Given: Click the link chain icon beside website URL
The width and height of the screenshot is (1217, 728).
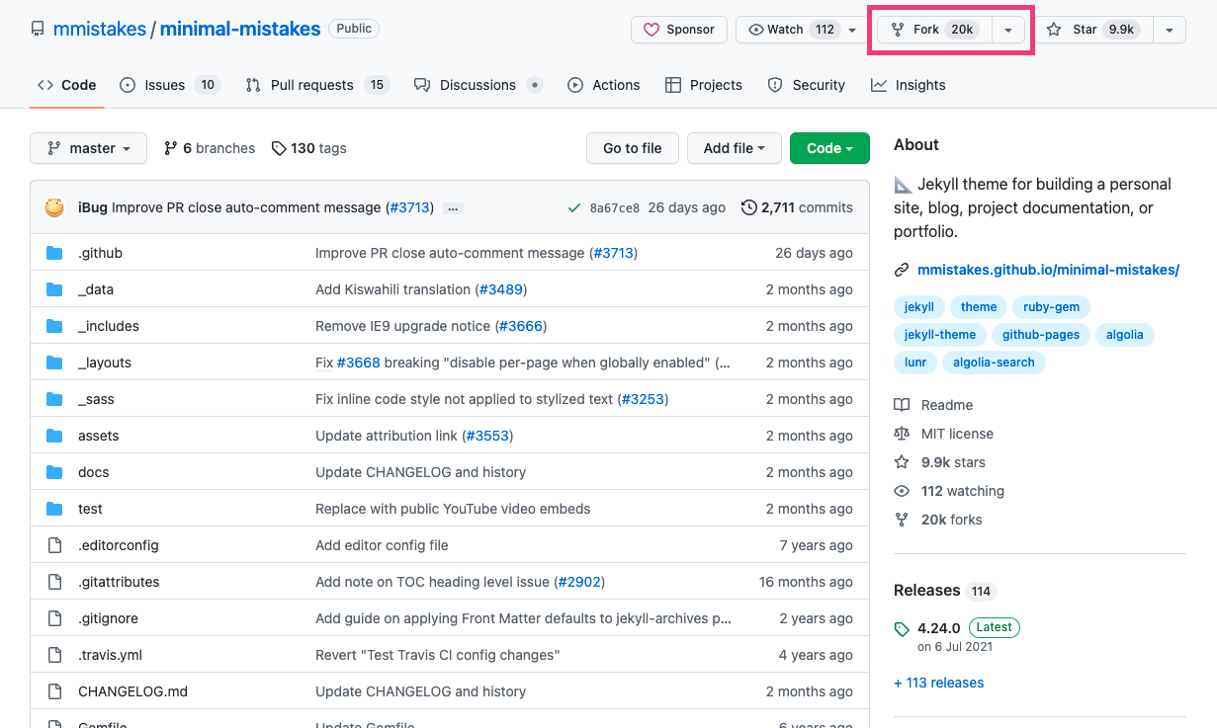Looking at the screenshot, I should [902, 270].
